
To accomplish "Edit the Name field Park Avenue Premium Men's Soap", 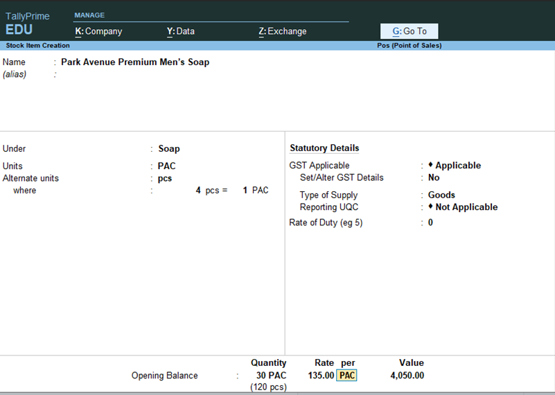I will pos(135,62).
